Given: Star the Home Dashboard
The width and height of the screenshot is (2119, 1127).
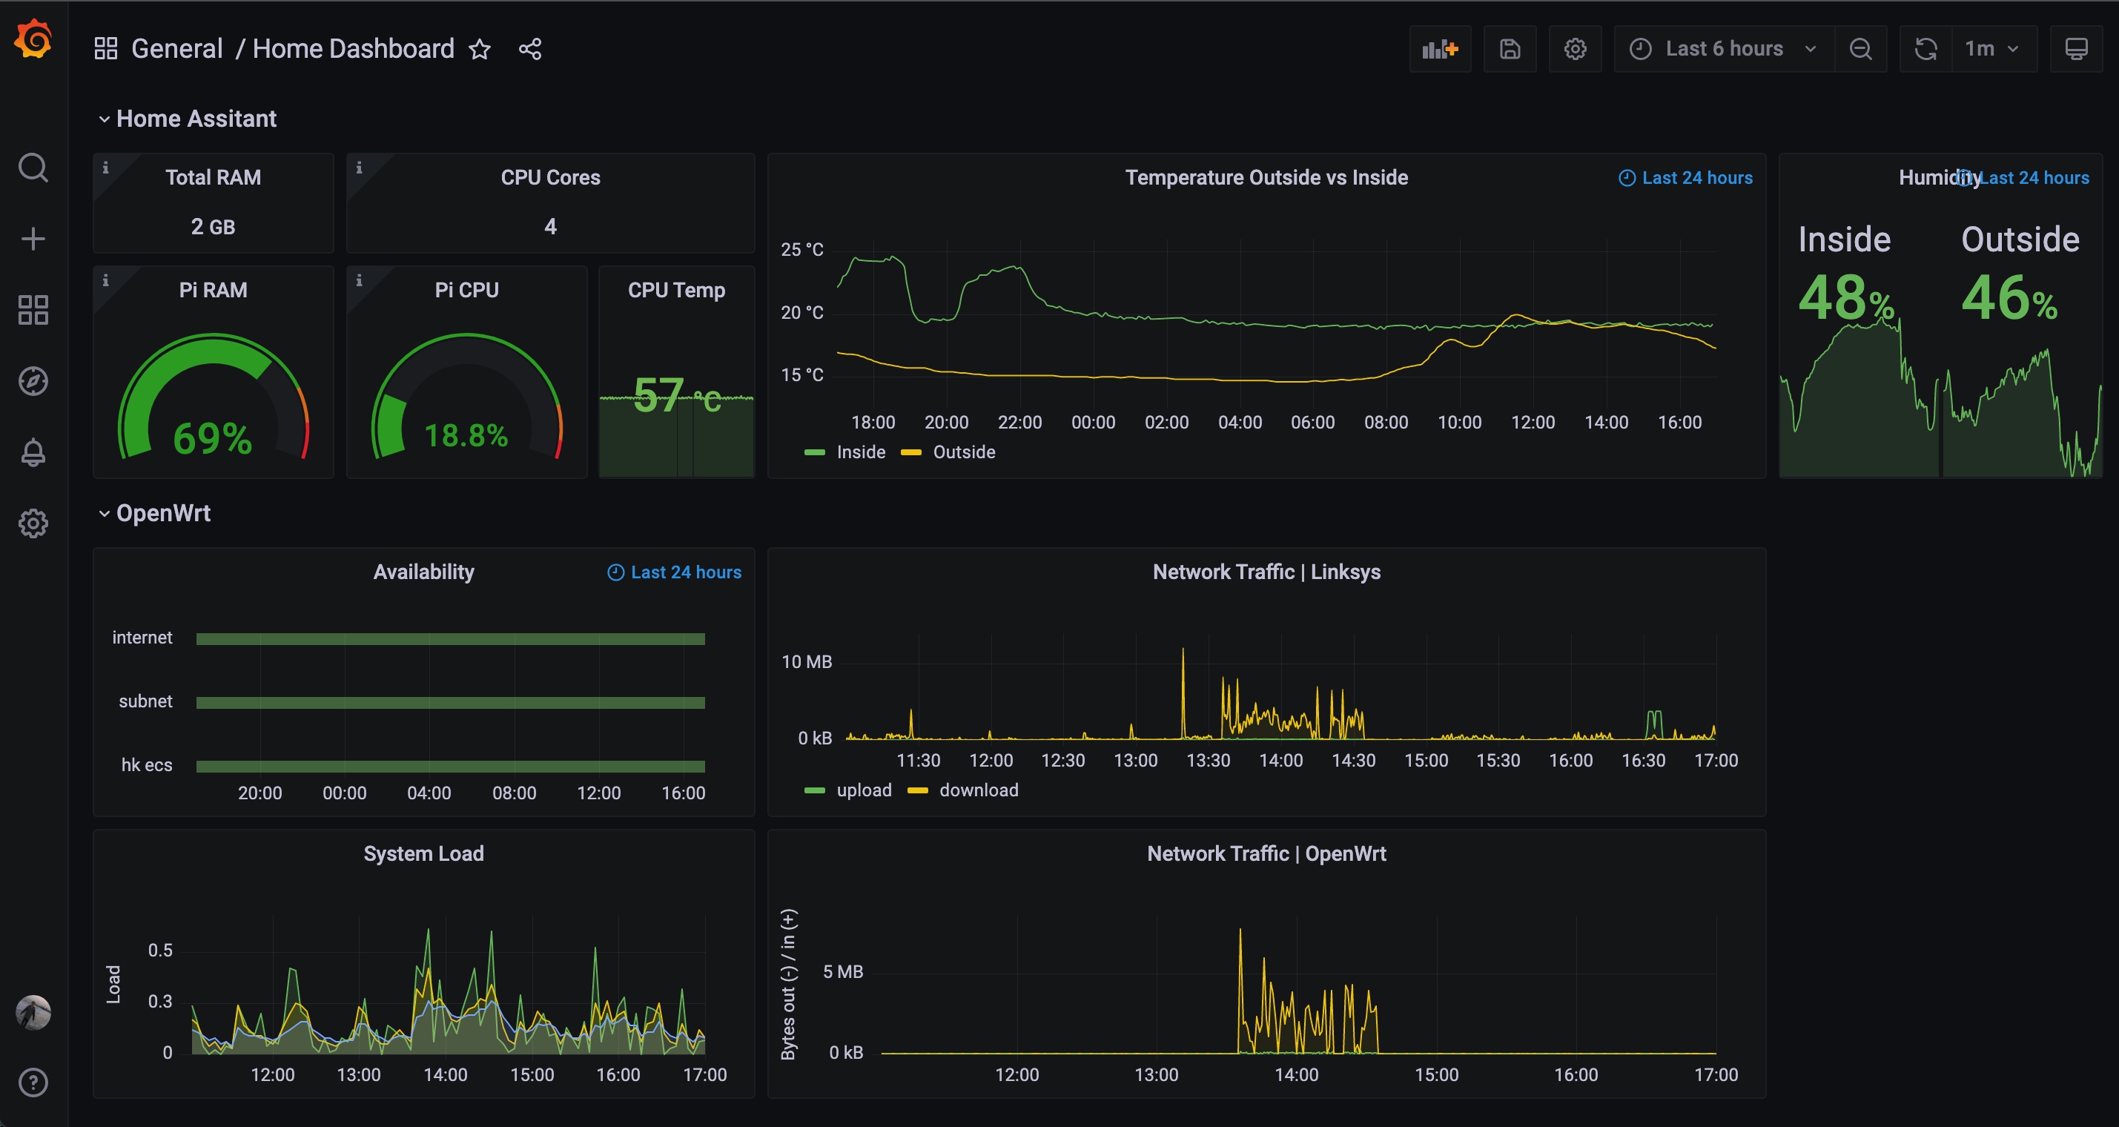Looking at the screenshot, I should click(480, 50).
